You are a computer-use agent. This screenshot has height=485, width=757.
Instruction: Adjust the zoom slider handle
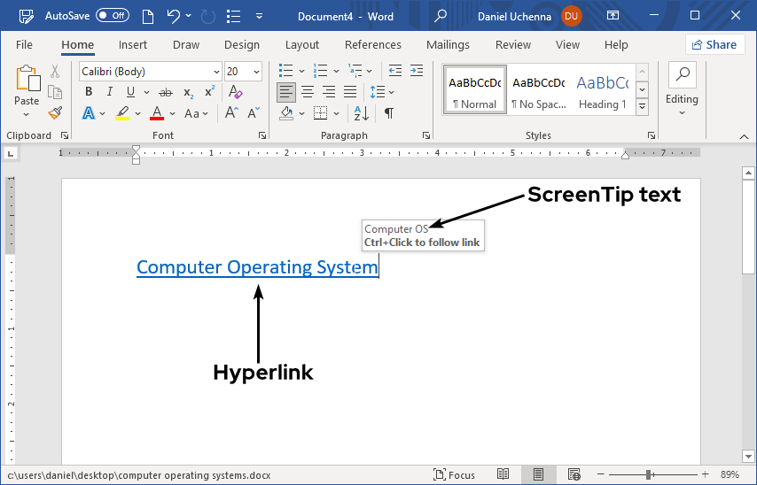(648, 475)
